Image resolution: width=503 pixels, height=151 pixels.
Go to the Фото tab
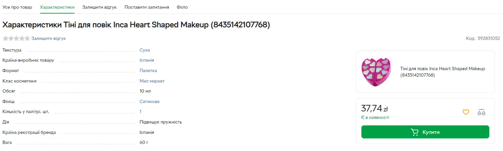182,7
